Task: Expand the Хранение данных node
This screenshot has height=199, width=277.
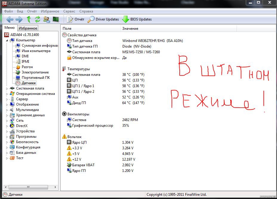Action: (x=7, y=115)
